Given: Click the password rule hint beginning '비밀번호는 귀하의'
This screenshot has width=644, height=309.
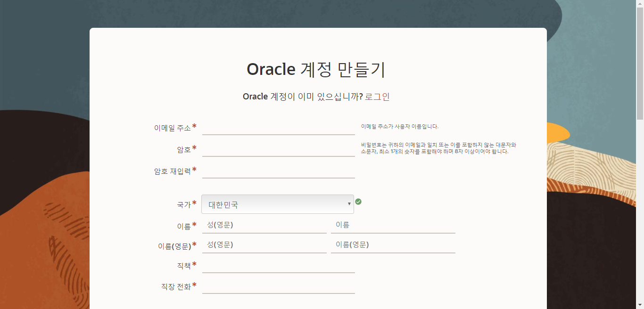Looking at the screenshot, I should (x=438, y=148).
